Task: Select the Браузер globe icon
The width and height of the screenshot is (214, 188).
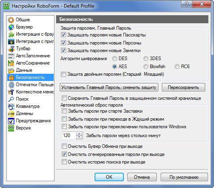Action: (x=11, y=27)
